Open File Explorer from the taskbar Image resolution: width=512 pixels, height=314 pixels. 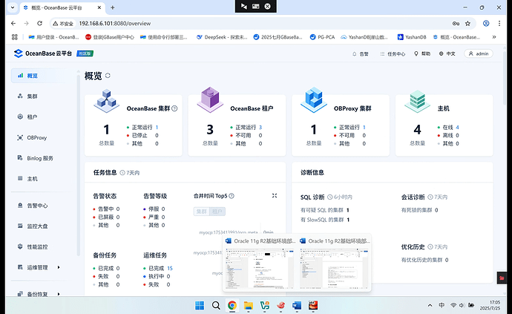(x=249, y=306)
